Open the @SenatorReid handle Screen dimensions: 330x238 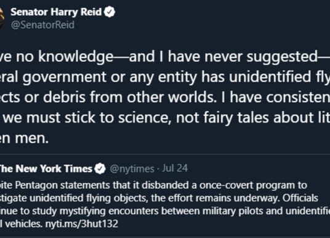[x=42, y=25]
